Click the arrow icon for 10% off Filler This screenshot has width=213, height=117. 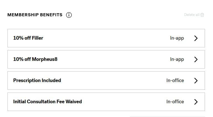[x=196, y=38]
